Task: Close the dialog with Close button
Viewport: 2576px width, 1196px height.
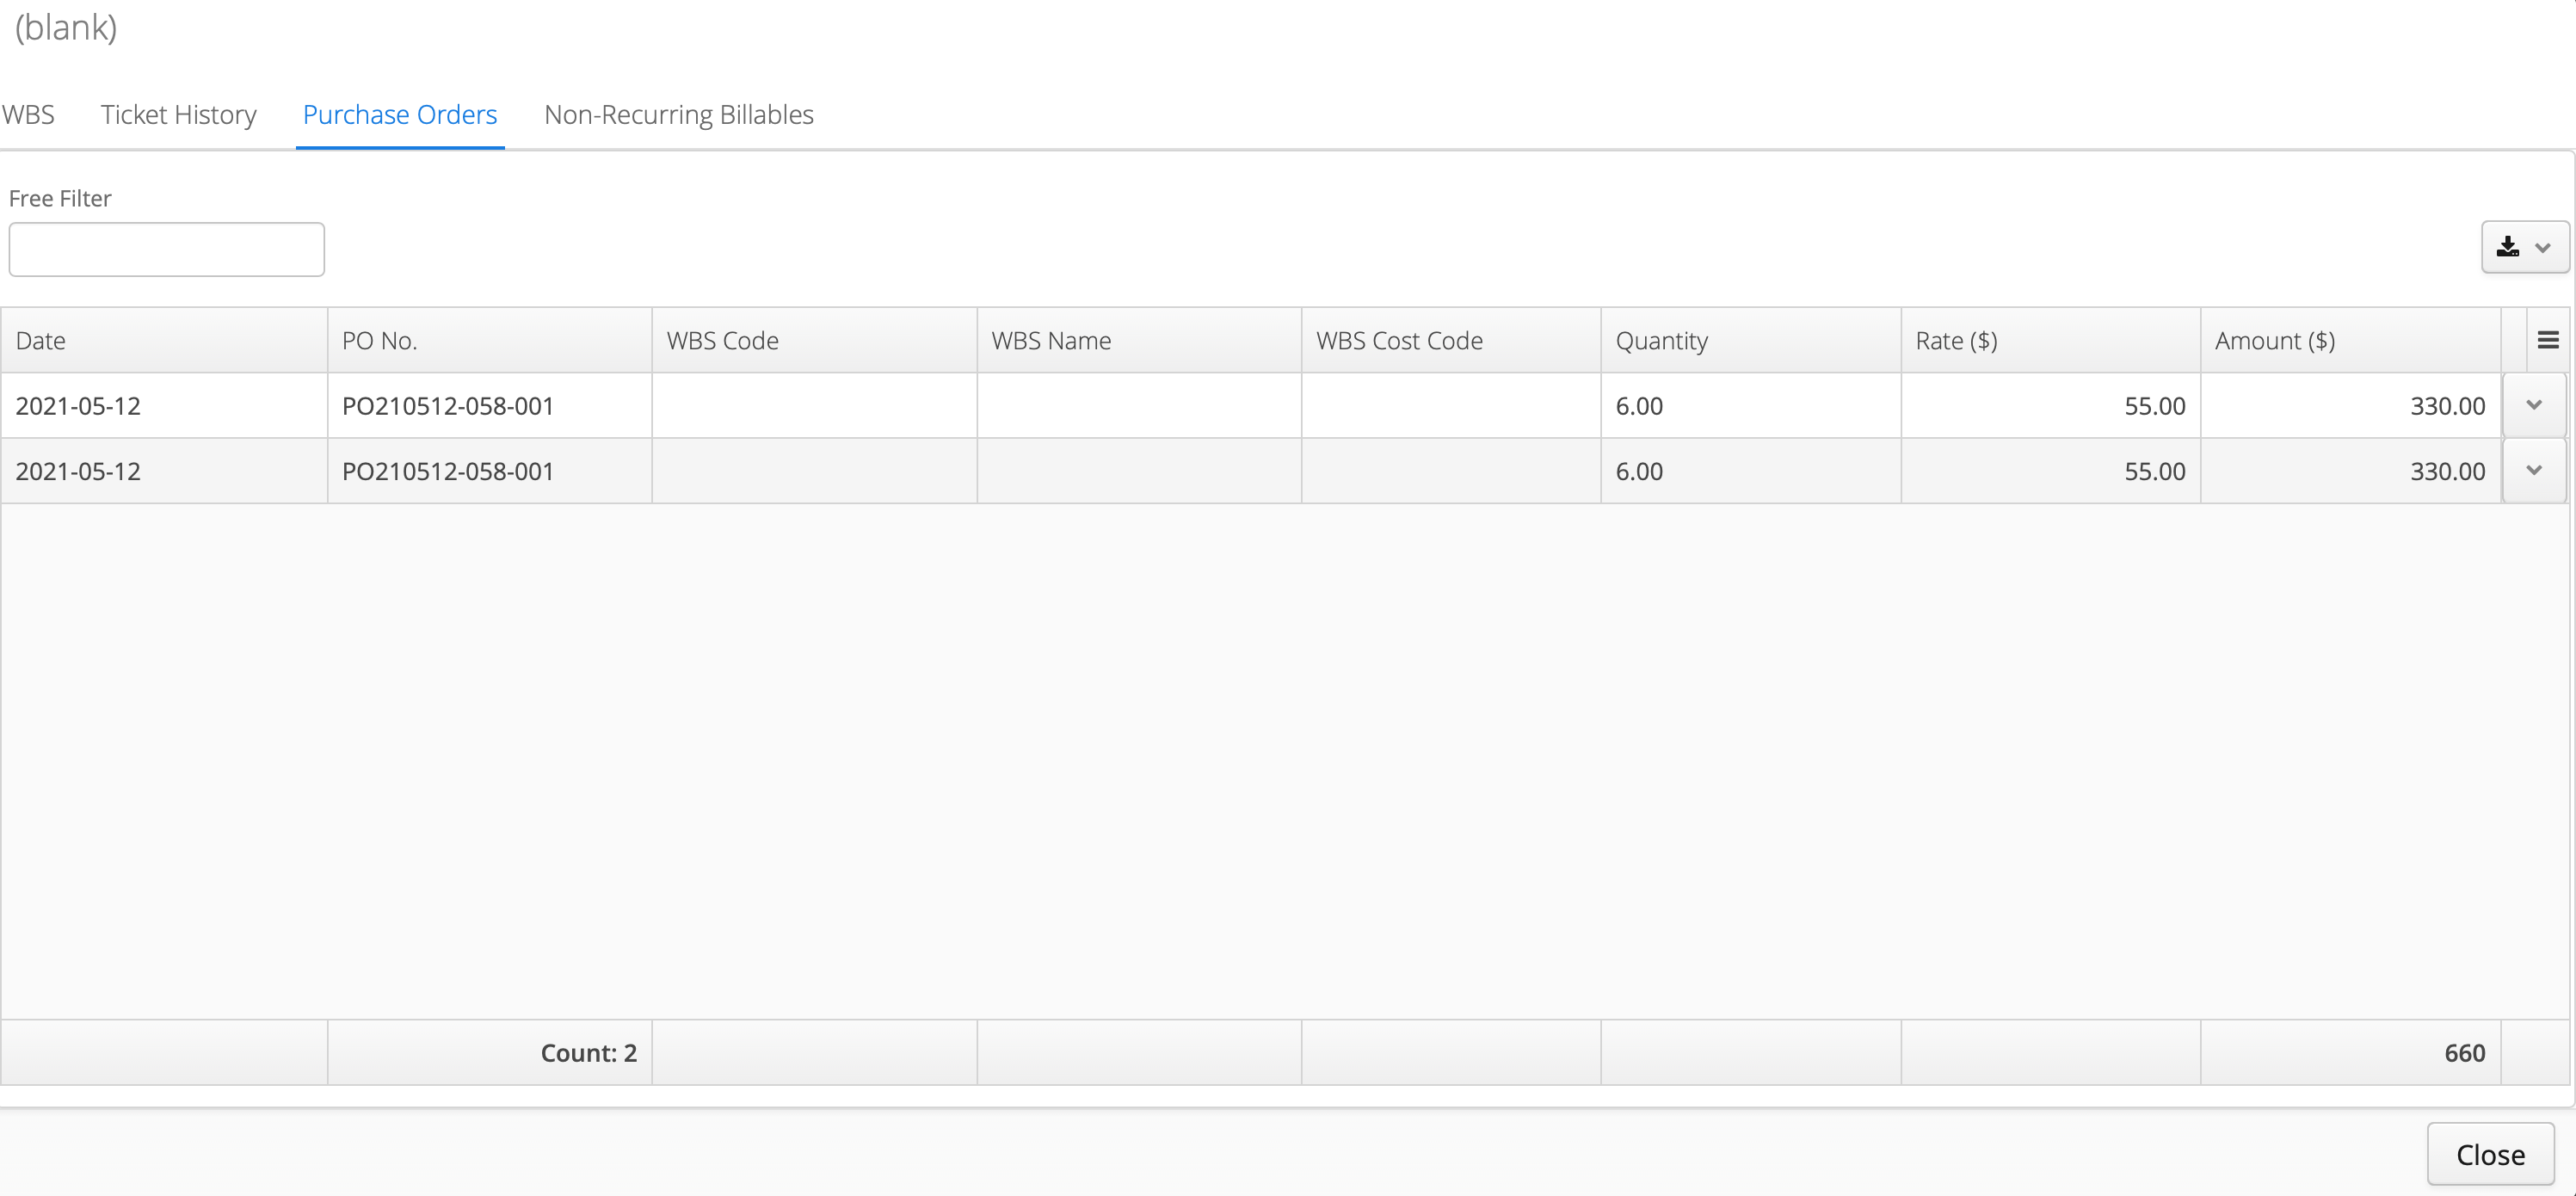Action: [x=2490, y=1154]
